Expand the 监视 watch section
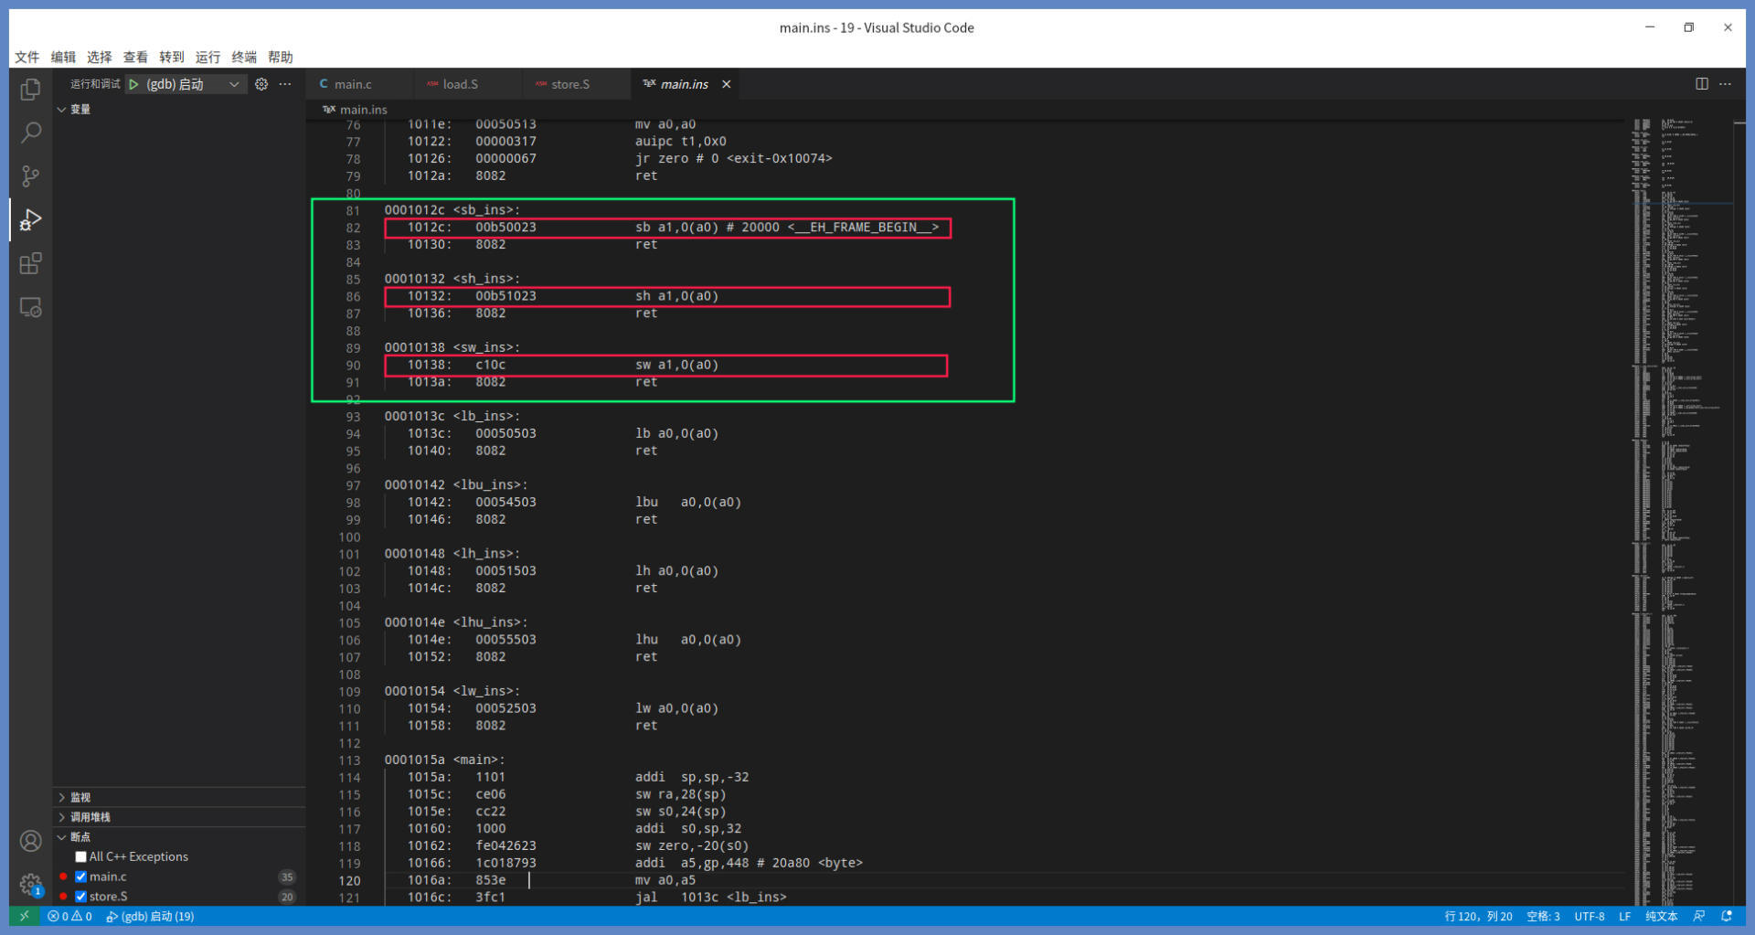 coord(80,797)
